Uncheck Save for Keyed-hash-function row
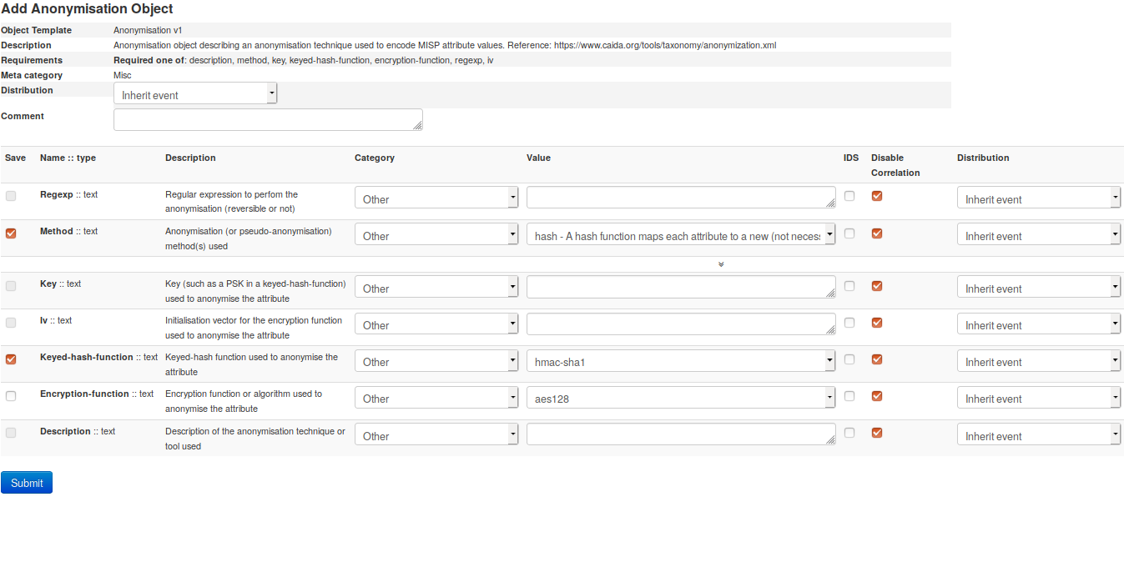The width and height of the screenshot is (1124, 567). click(x=11, y=359)
